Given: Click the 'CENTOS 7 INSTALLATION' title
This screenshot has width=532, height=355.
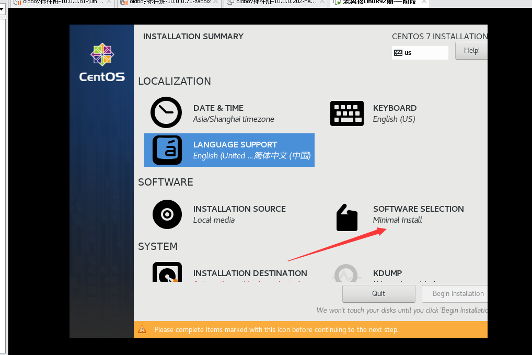Looking at the screenshot, I should pyautogui.click(x=440, y=36).
